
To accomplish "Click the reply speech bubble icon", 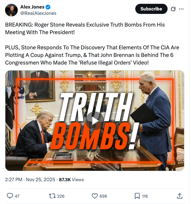I will [x=10, y=196].
